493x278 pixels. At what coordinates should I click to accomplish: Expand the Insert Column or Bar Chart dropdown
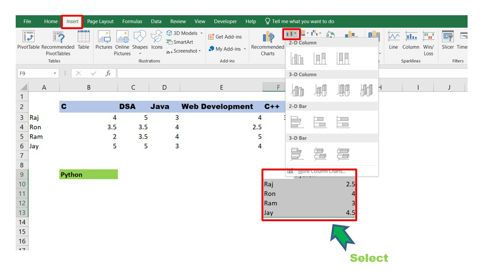[295, 34]
